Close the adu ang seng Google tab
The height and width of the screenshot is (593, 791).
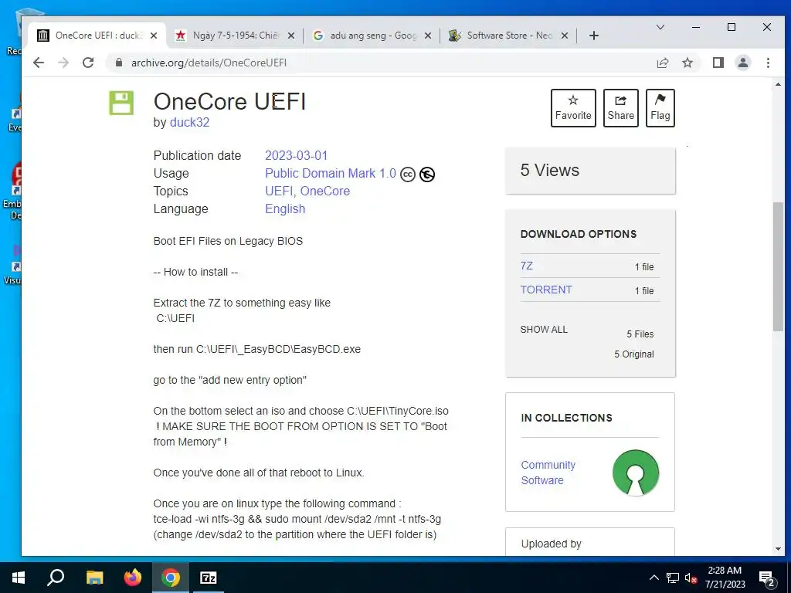tap(428, 36)
